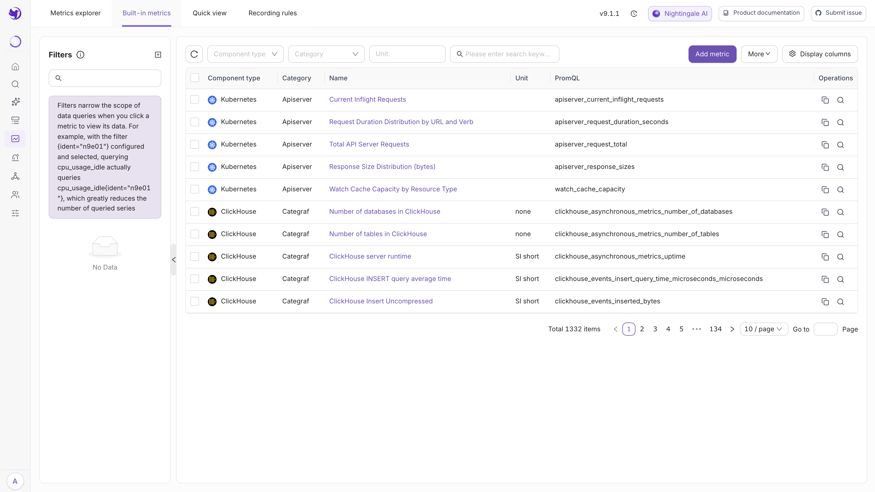The image size is (875, 492).
Task: Open the users icon in sidebar
Action: point(15,195)
